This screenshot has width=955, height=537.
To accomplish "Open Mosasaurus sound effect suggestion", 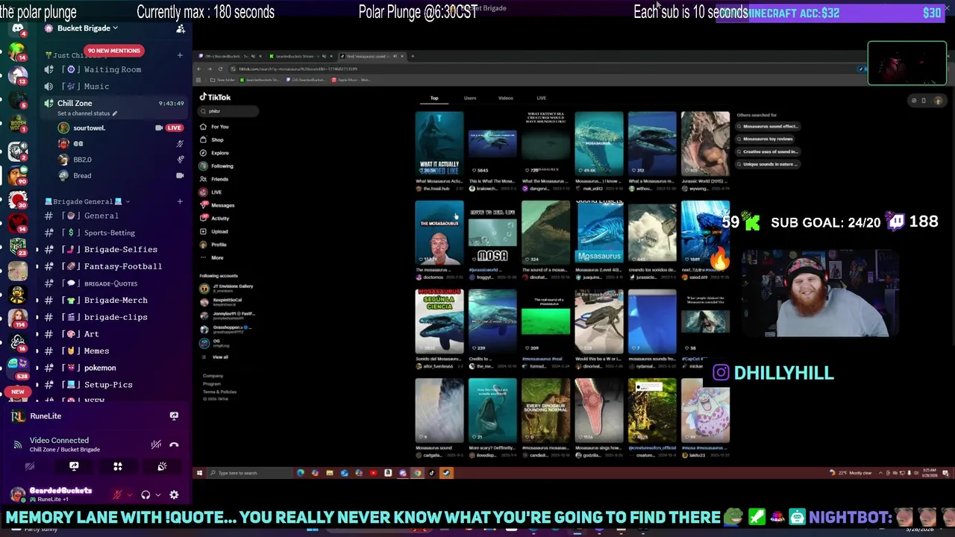I will 768,126.
